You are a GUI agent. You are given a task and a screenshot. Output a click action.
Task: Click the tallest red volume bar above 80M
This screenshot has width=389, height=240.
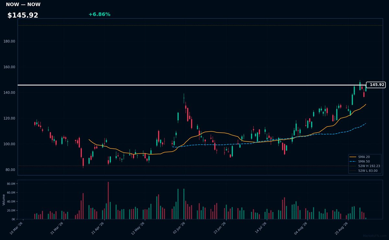(x=108, y=201)
